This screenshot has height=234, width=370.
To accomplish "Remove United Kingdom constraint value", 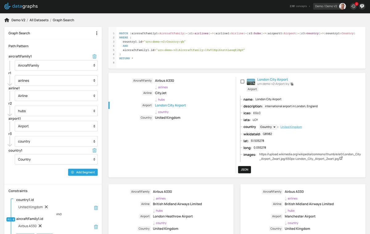I will click(46, 207).
